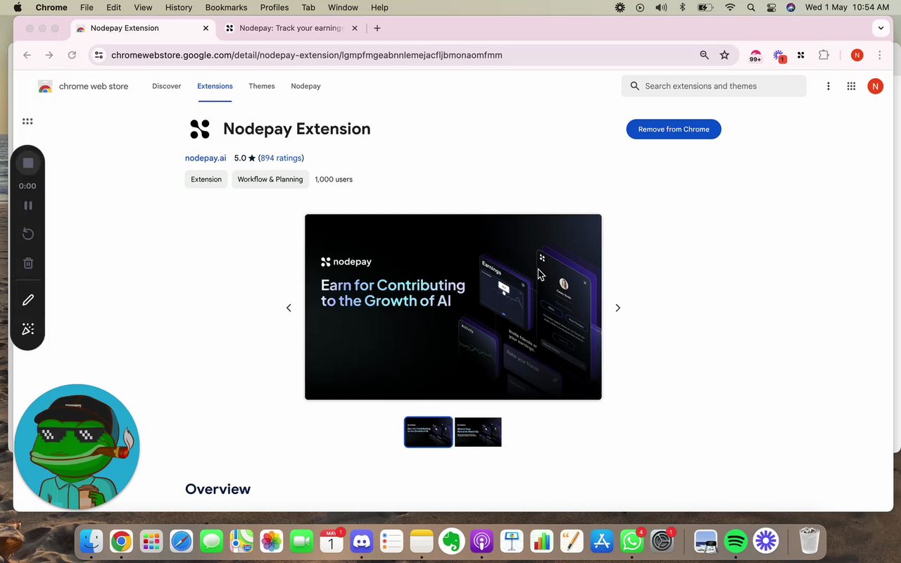
Task: Click Remove from Chrome
Action: click(x=674, y=129)
